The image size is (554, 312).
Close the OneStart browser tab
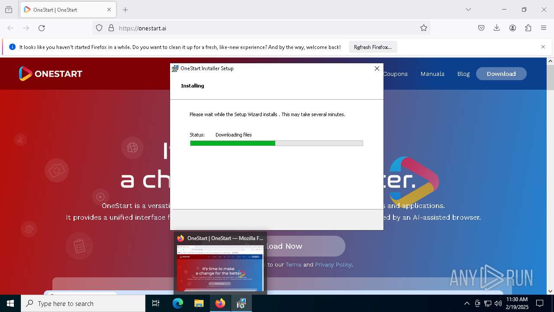109,10
